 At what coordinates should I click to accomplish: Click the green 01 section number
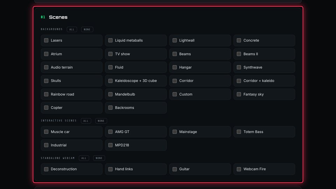click(43, 17)
